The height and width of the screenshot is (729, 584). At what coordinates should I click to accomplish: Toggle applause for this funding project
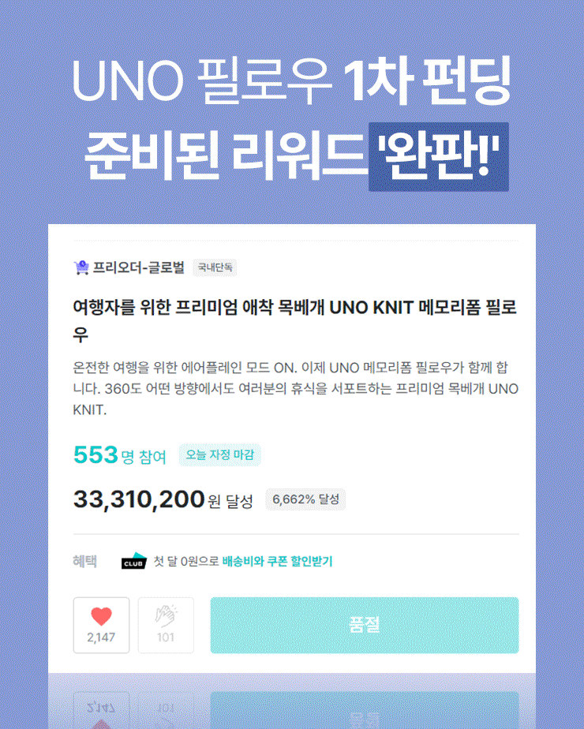tap(166, 626)
